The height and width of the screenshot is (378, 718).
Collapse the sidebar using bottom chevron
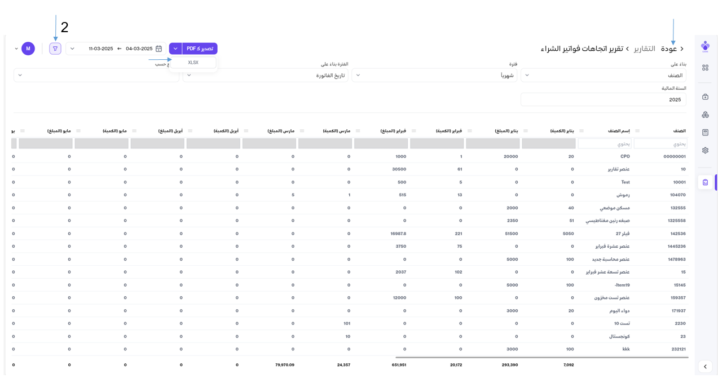[705, 367]
